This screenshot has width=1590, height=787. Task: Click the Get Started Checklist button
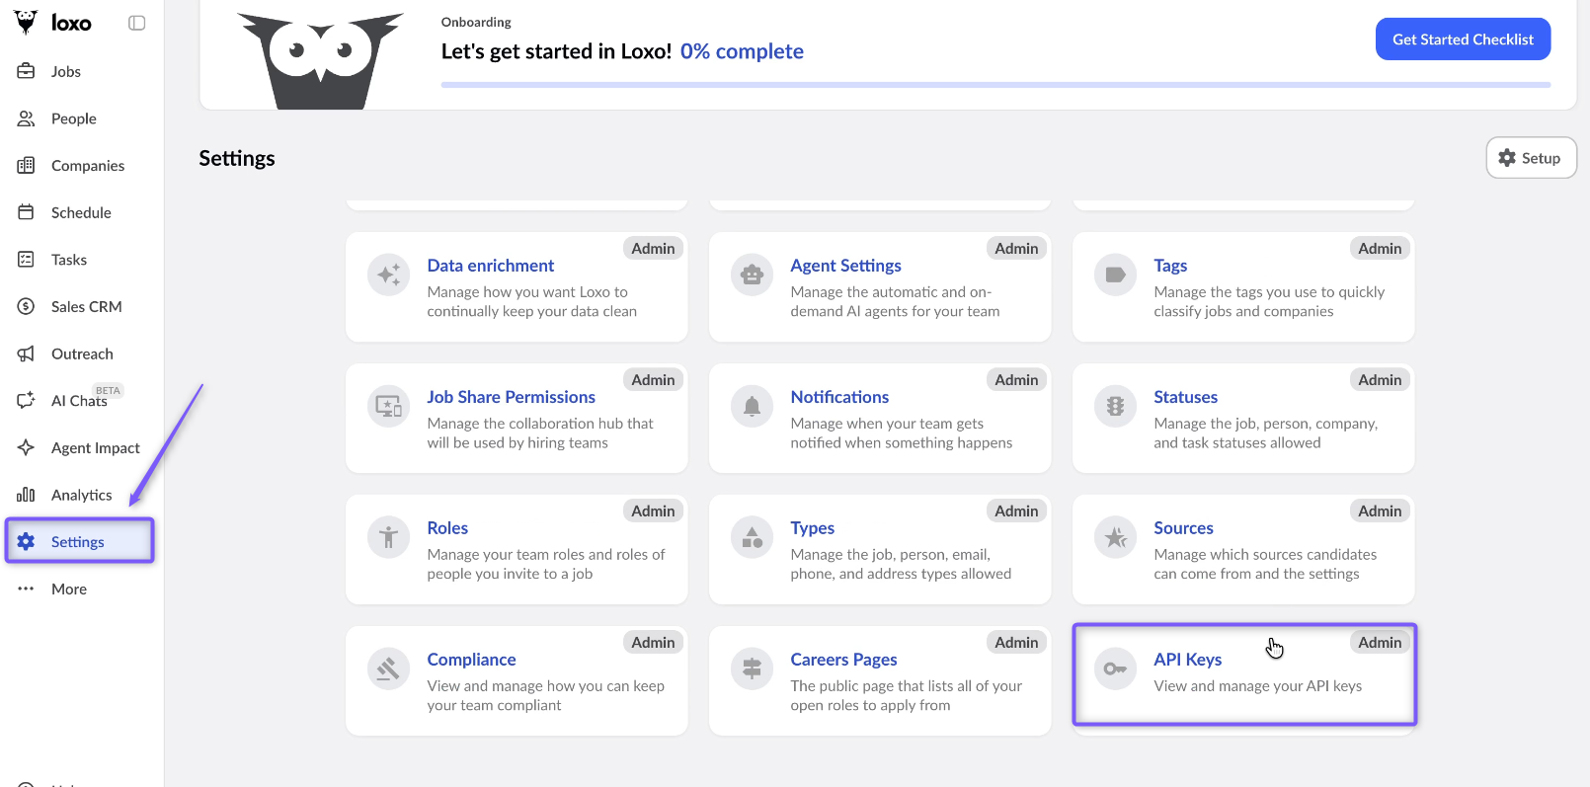1463,39
